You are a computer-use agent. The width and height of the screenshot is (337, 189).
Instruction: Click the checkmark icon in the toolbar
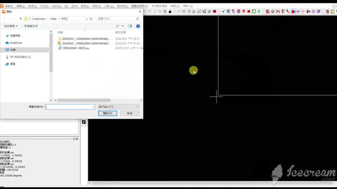pyautogui.click(x=223, y=12)
